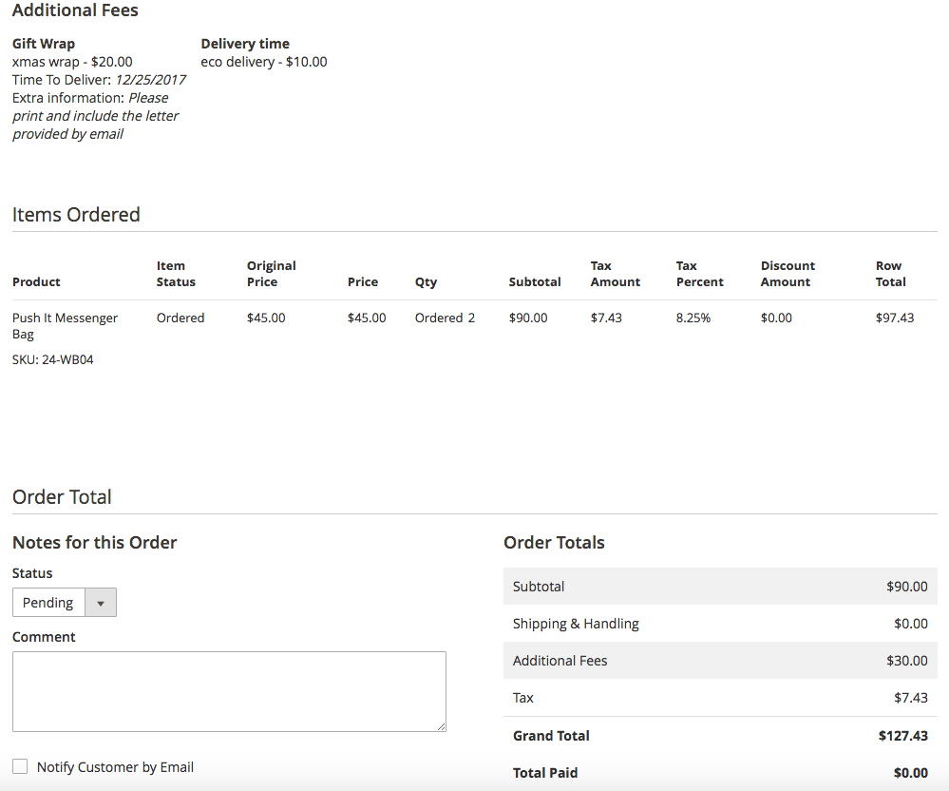The image size is (949, 791).
Task: Click the Discount Amount column header
Action: tap(788, 274)
